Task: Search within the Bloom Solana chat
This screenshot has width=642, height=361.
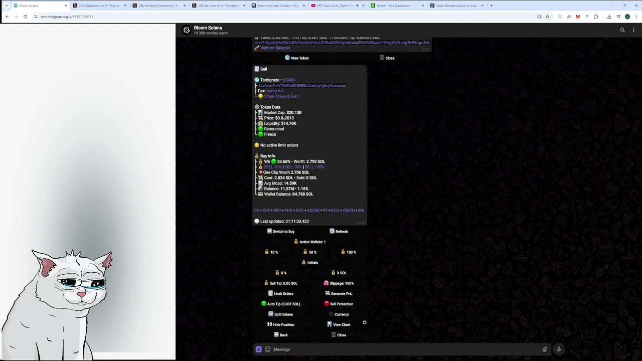Action: pos(622,30)
